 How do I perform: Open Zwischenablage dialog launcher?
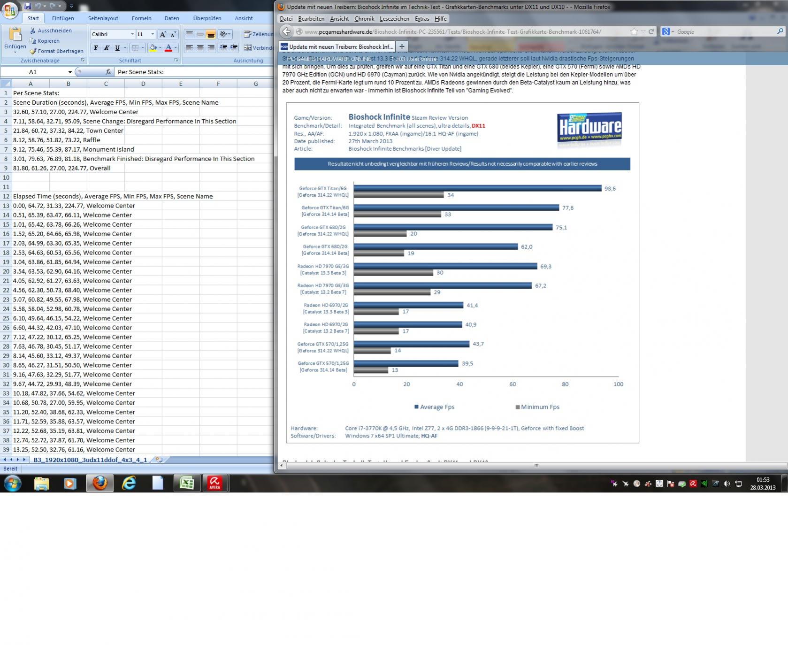[83, 61]
